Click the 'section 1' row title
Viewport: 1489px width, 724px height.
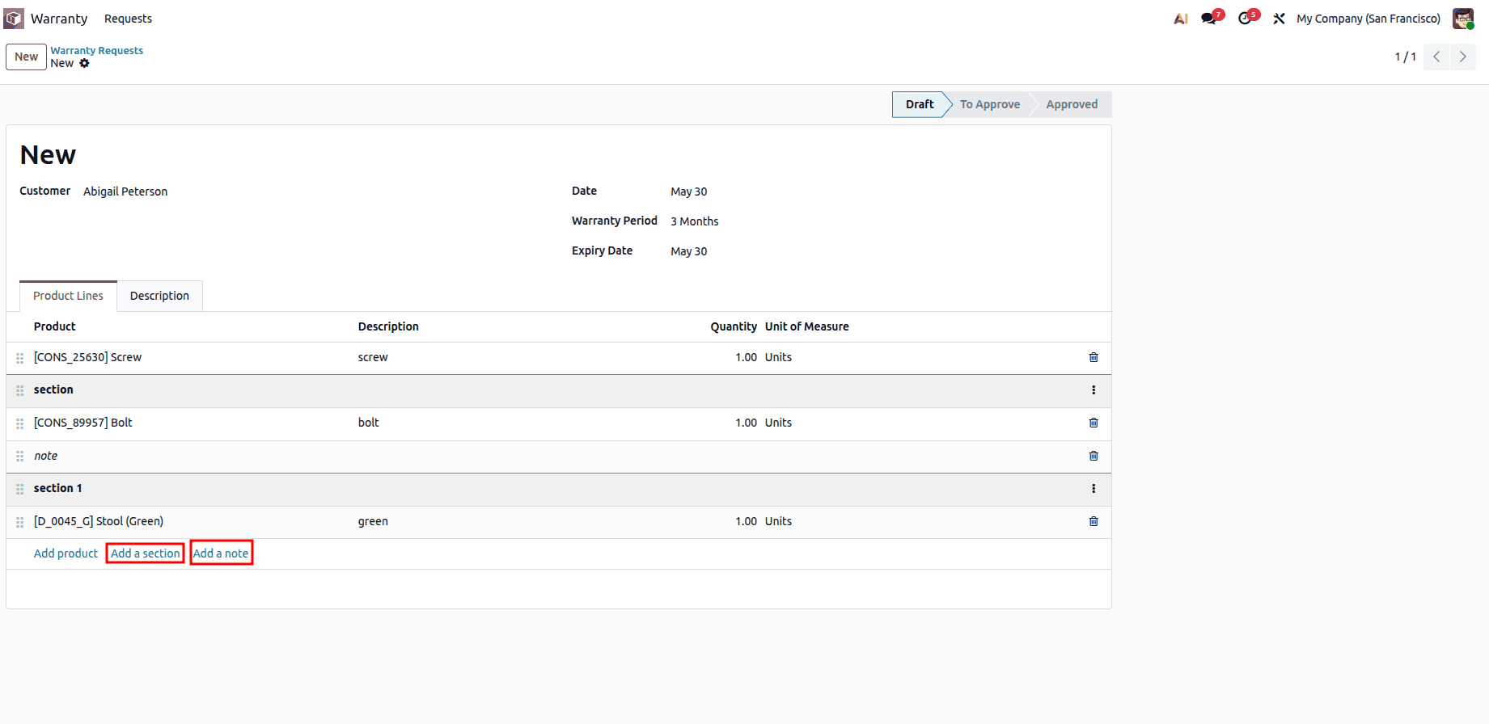(58, 488)
